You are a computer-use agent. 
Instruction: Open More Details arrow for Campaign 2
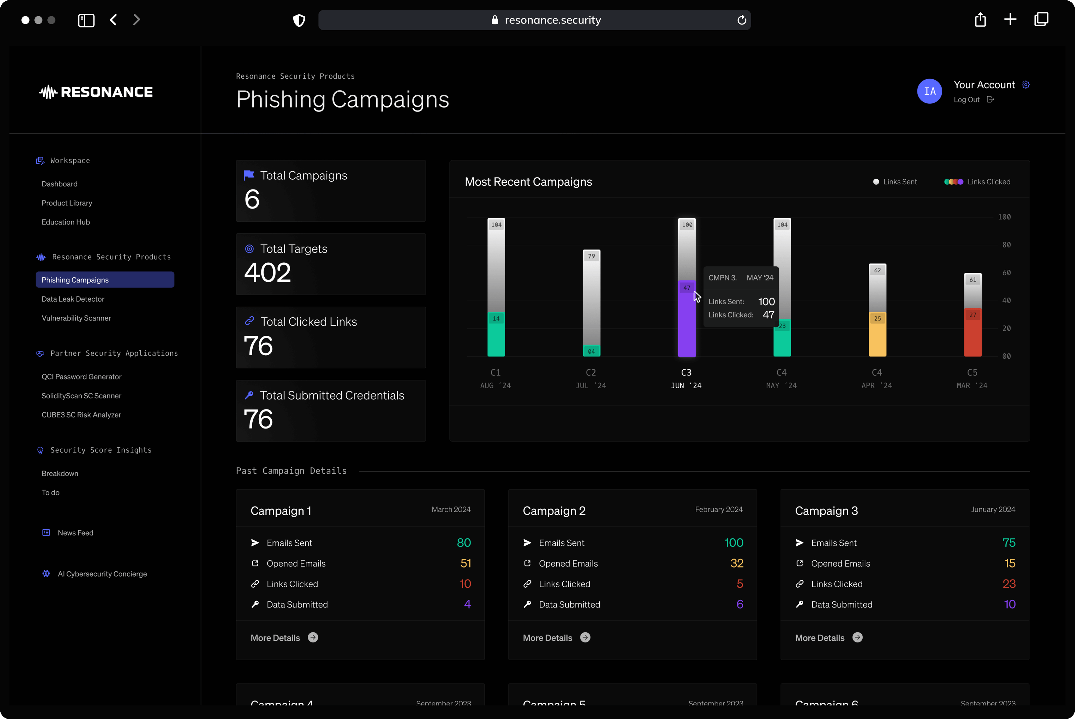click(x=585, y=638)
